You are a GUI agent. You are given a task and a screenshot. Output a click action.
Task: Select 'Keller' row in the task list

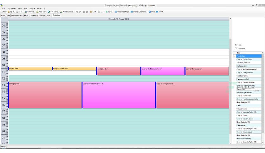click(249, 106)
